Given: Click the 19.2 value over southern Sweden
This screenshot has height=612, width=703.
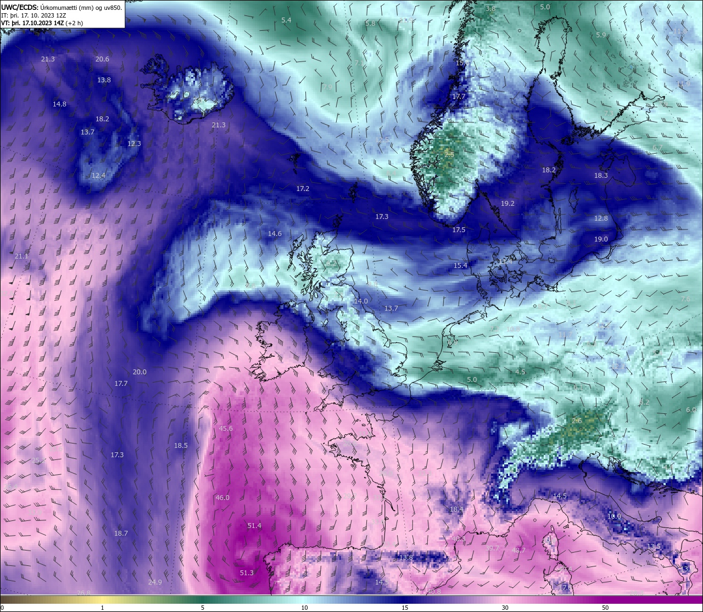Looking at the screenshot, I should click(507, 204).
